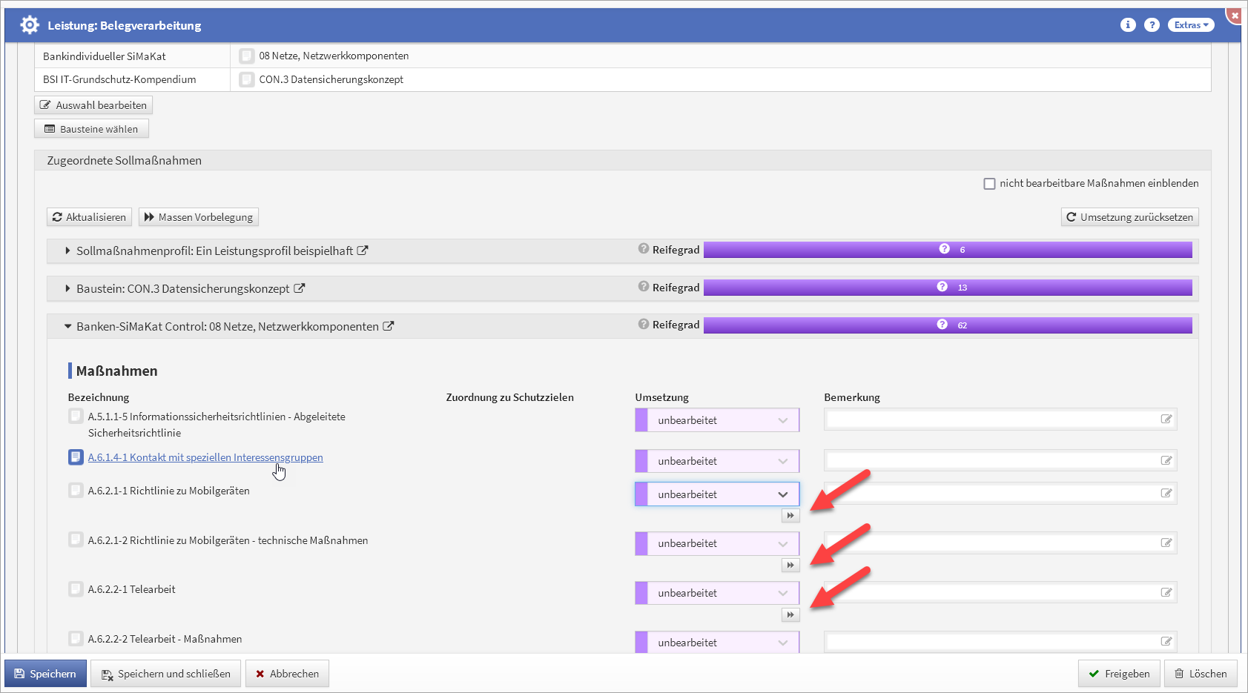Open the Extras menu
This screenshot has height=693, width=1248.
coord(1191,25)
